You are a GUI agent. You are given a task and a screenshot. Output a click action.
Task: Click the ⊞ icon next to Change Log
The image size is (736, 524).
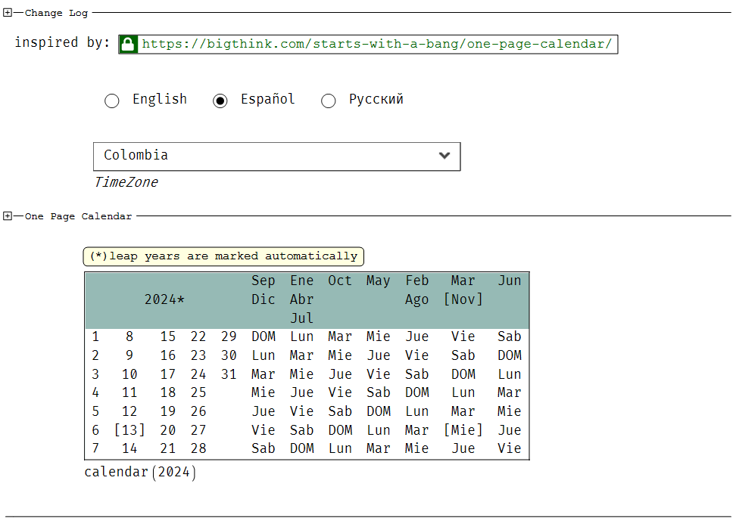point(7,12)
